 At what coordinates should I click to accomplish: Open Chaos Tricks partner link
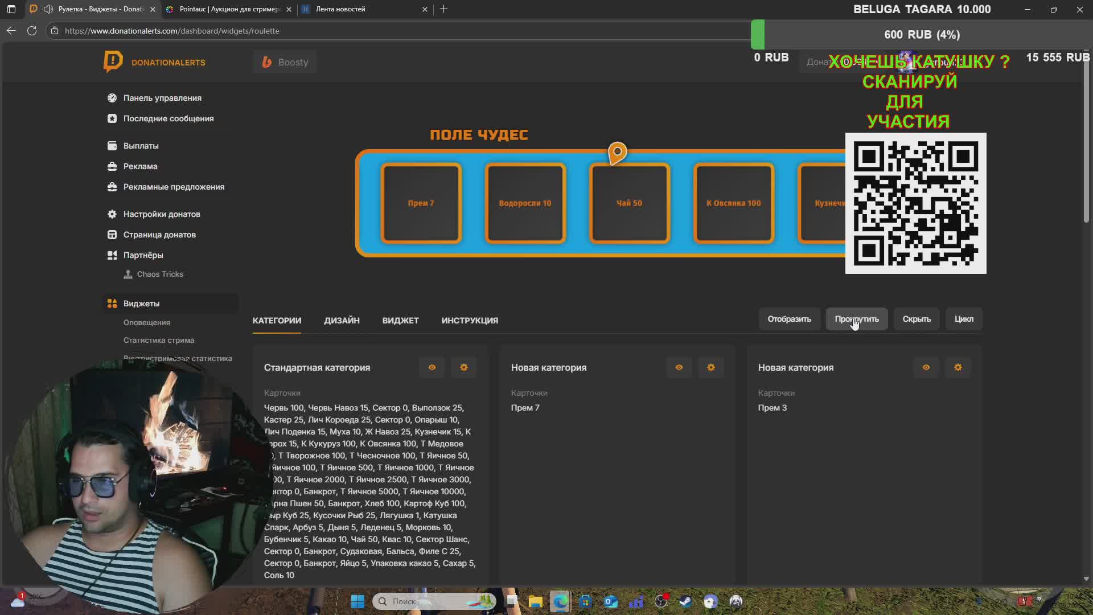(160, 274)
